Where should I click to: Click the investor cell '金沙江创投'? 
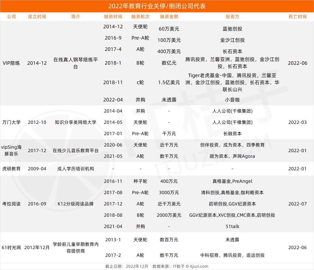232,40
